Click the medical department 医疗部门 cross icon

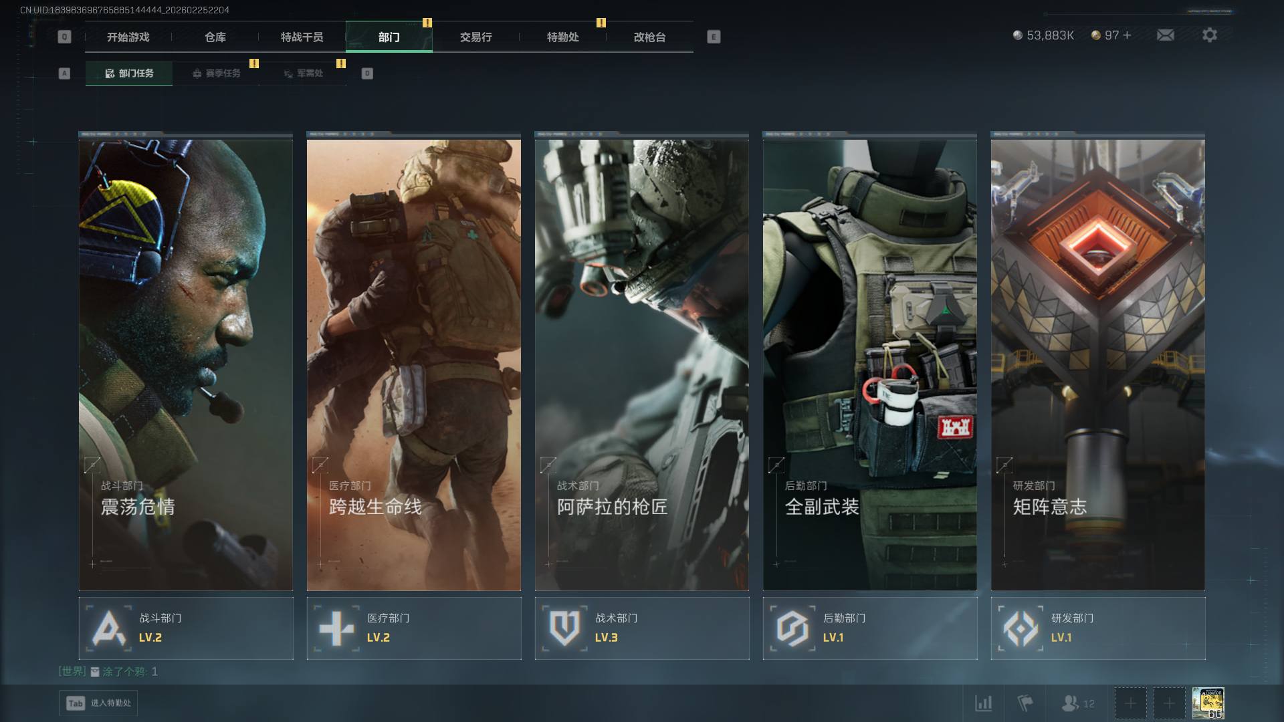pos(336,628)
